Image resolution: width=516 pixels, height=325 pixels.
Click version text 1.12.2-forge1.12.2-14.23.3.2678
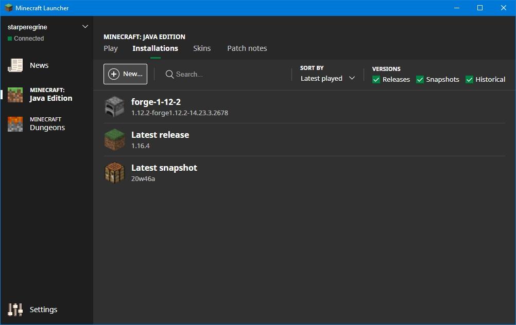180,113
